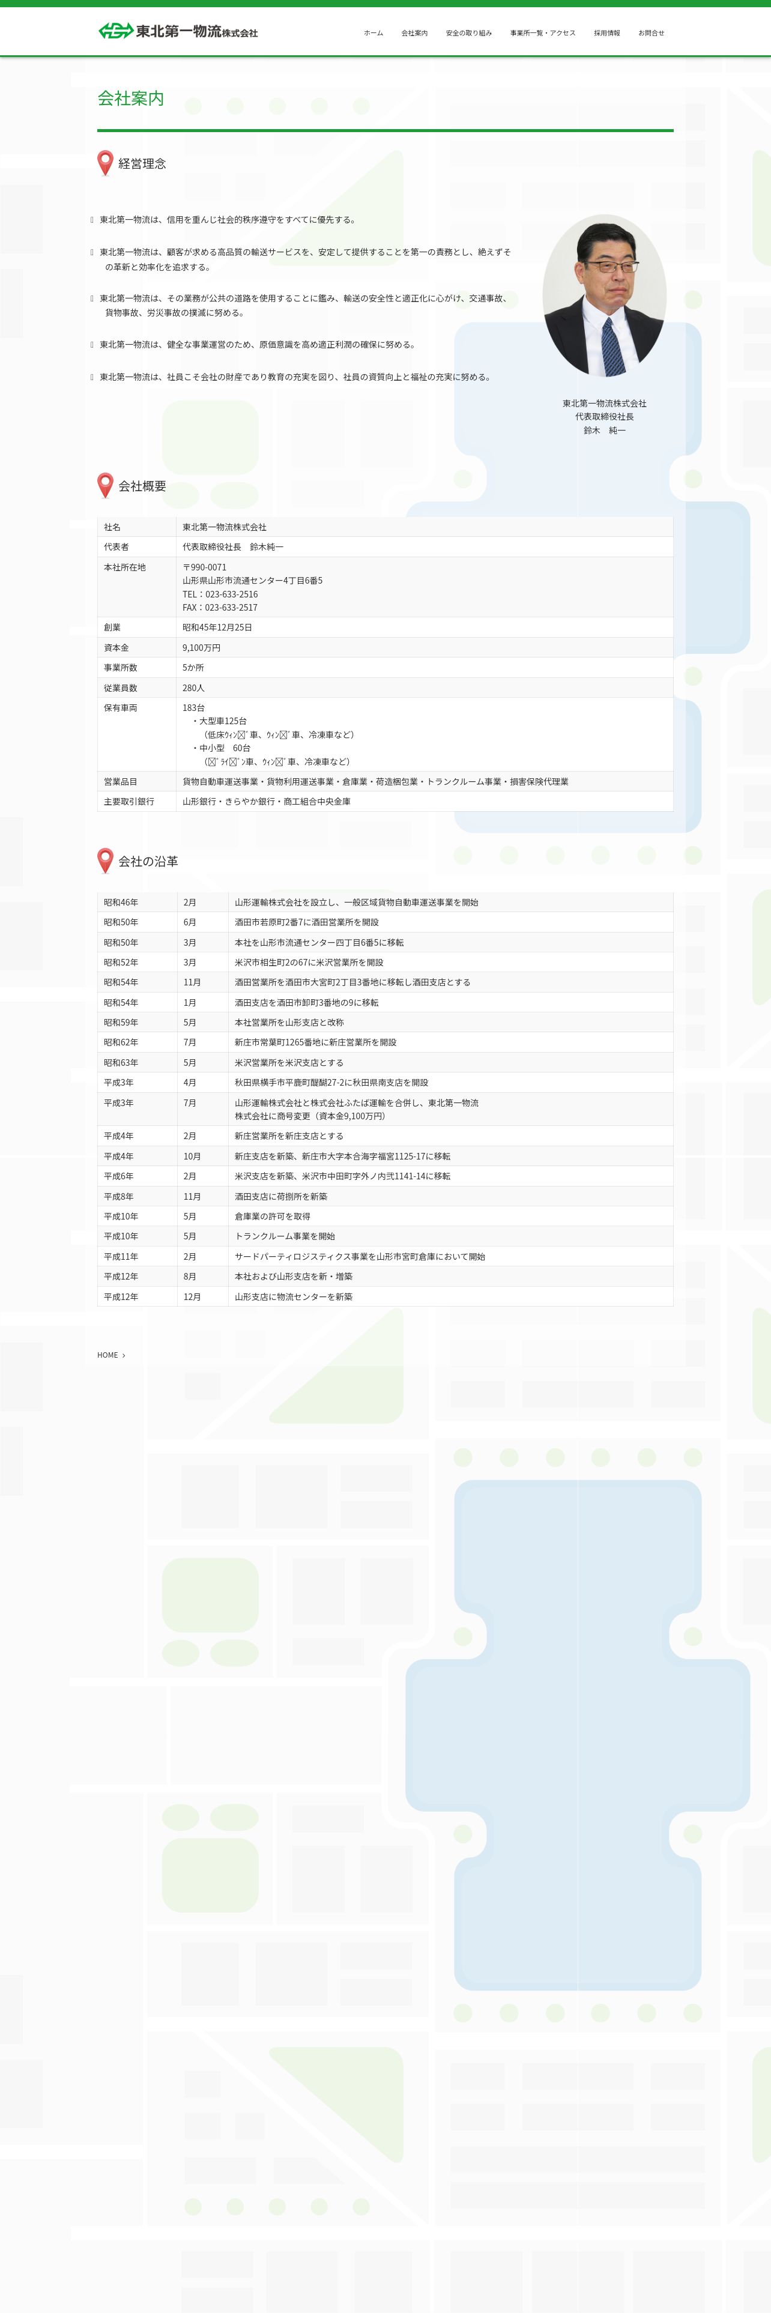The image size is (771, 2313).
Task: Click 秋田県横手市平鹿町 history entry
Action: (331, 1083)
